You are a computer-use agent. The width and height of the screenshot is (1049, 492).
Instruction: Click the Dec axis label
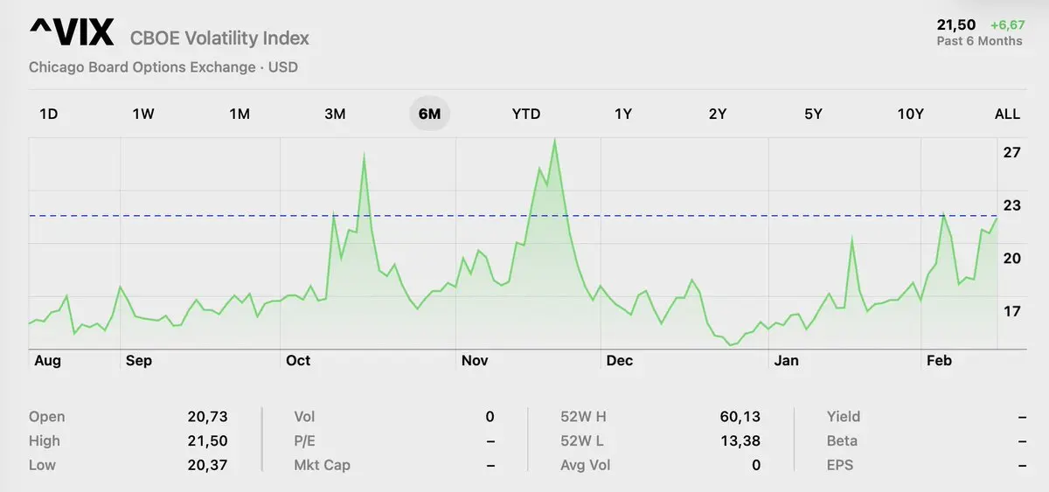coord(619,360)
